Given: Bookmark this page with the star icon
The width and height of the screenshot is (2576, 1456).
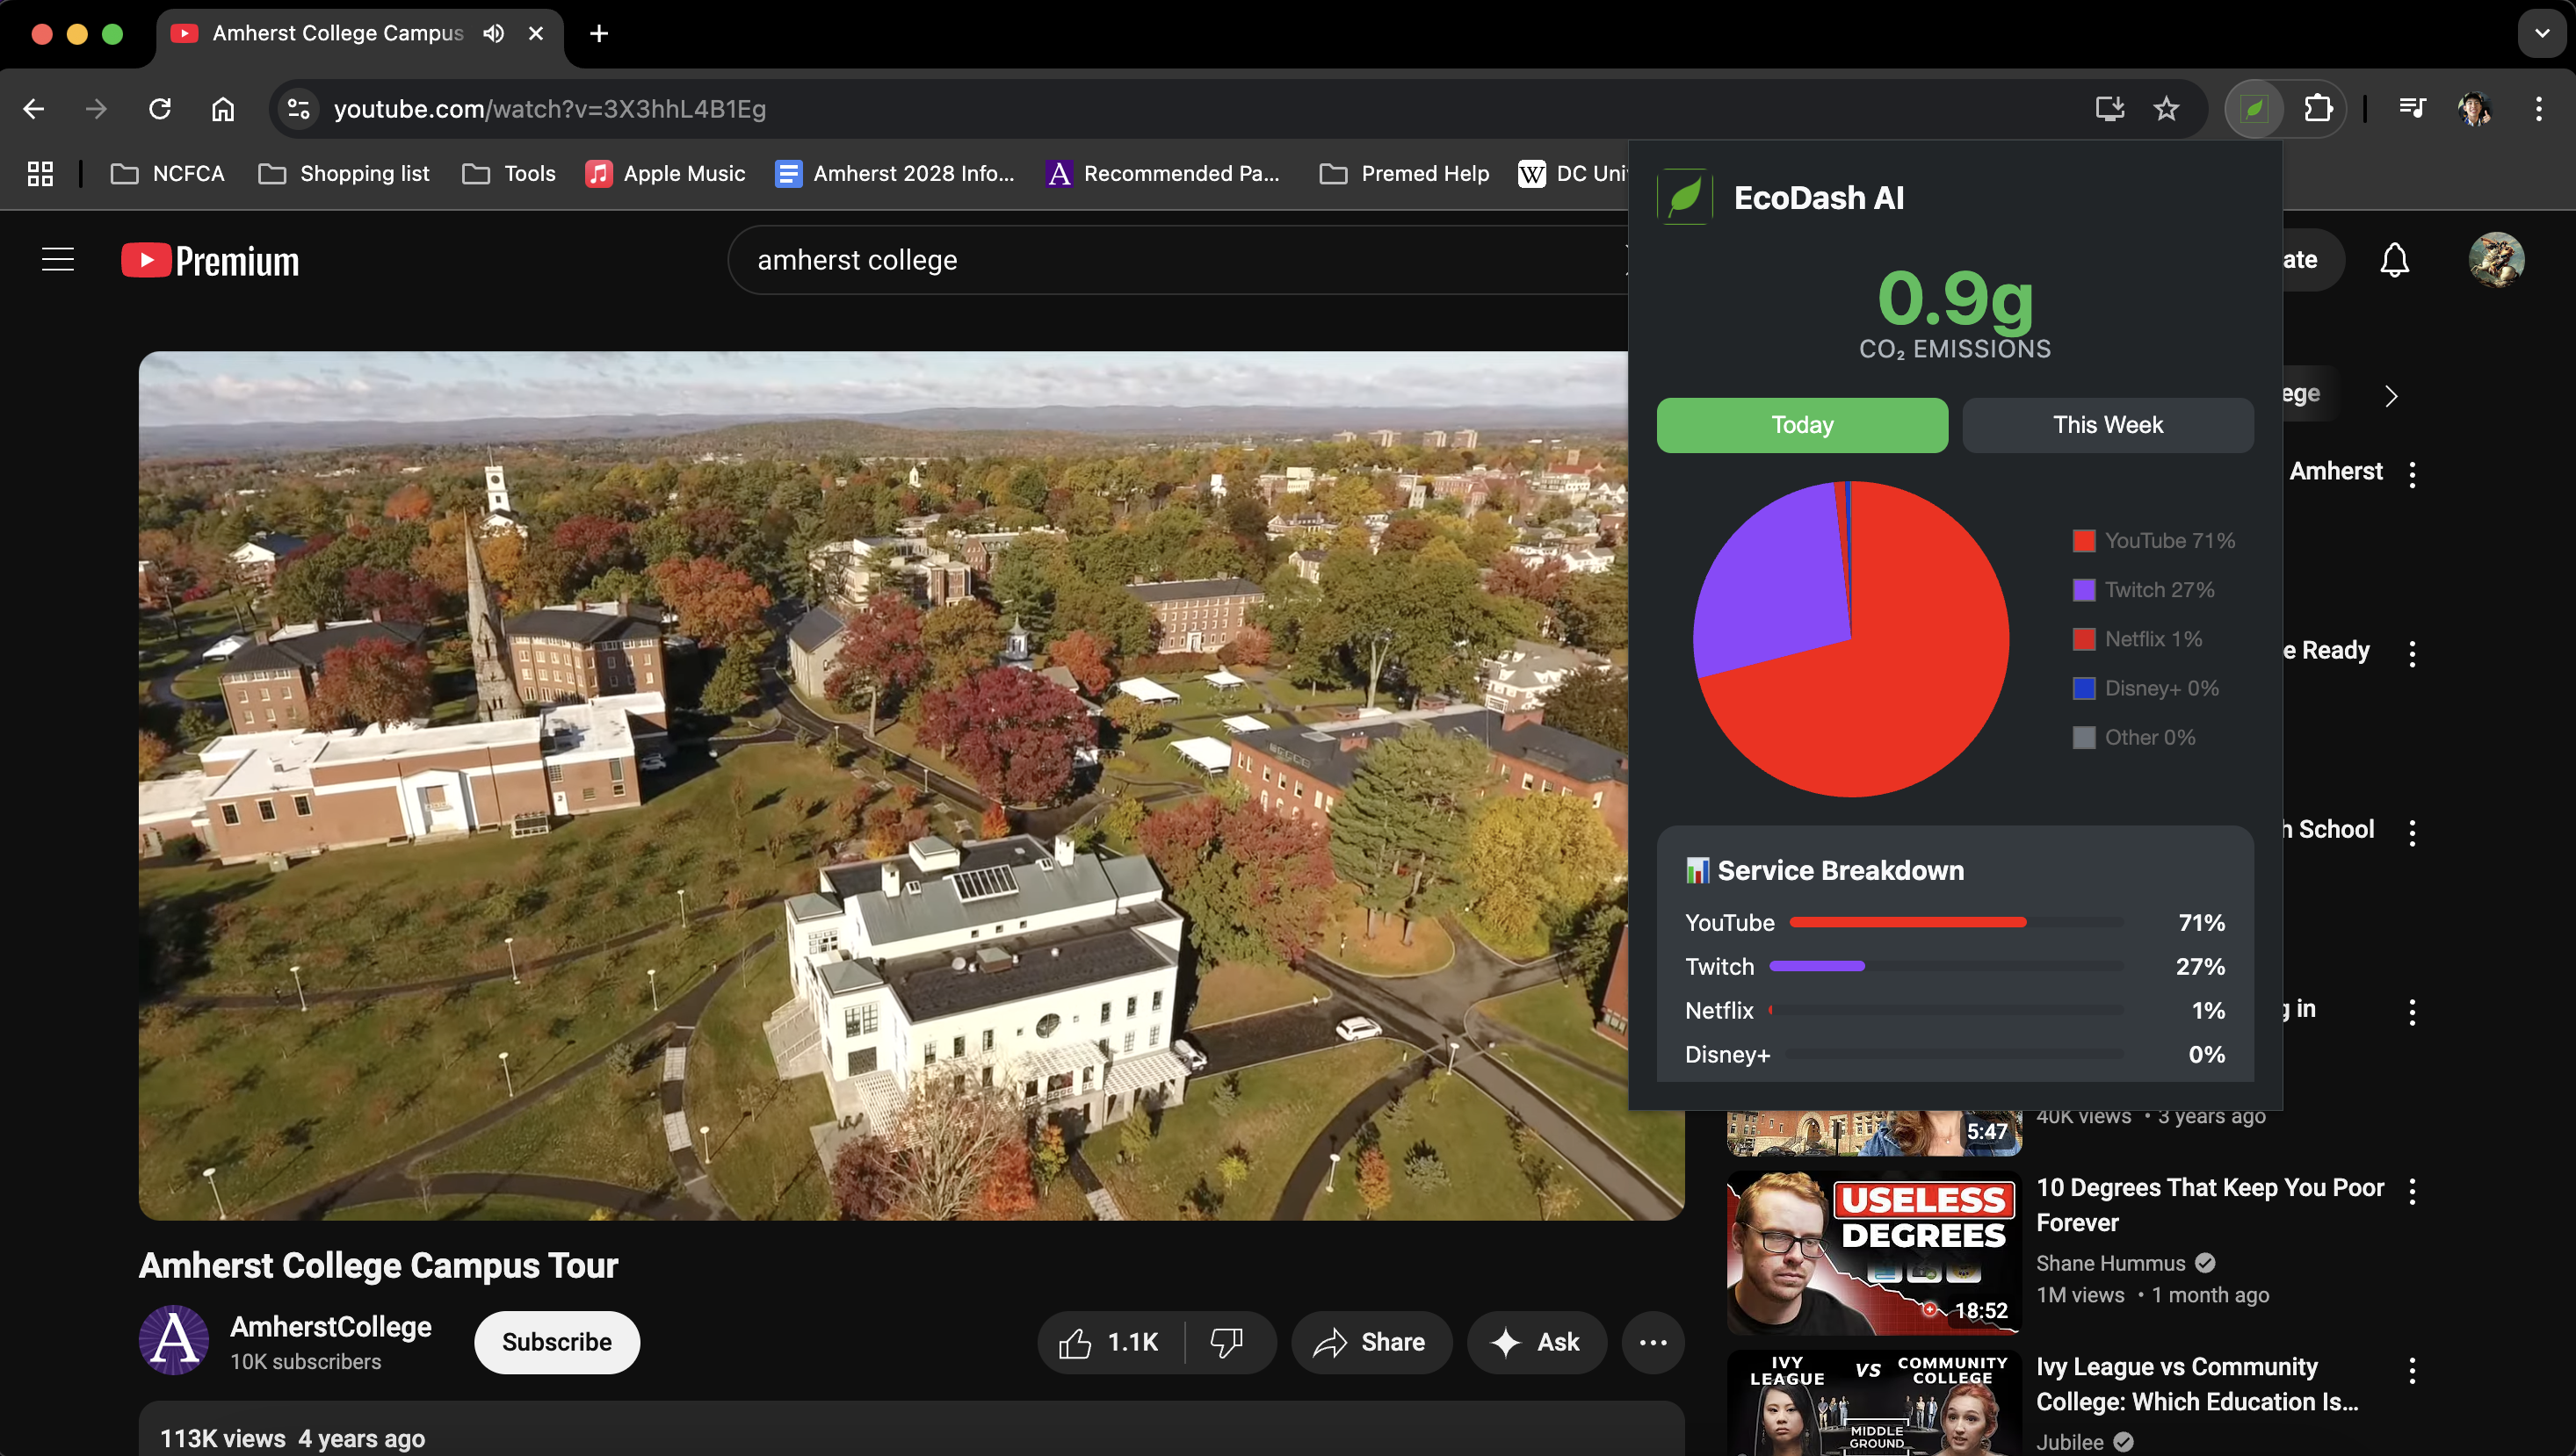Looking at the screenshot, I should click(2166, 108).
